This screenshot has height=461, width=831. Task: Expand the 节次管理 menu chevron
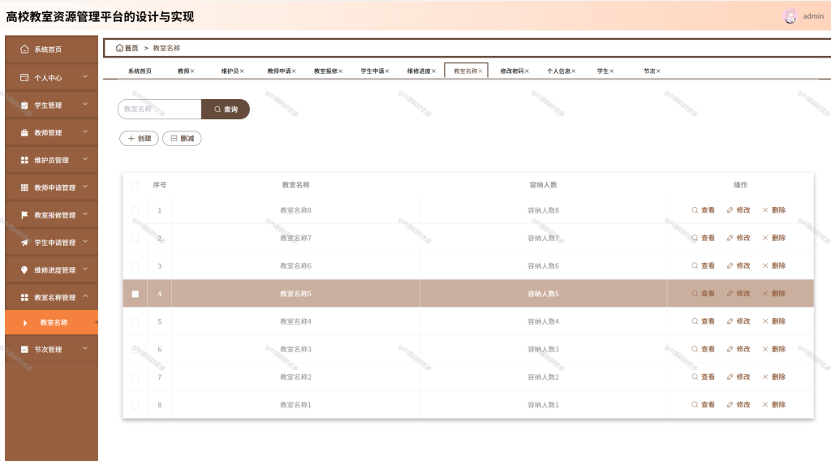(x=85, y=349)
